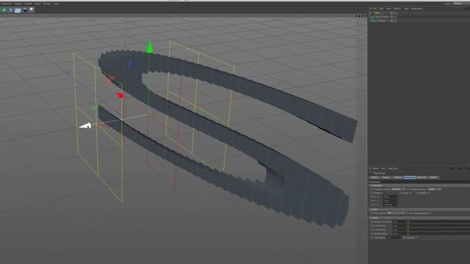The image size is (470, 264).
Task: Click first viewport navigation icon at viewport corner
Action: click(x=355, y=16)
